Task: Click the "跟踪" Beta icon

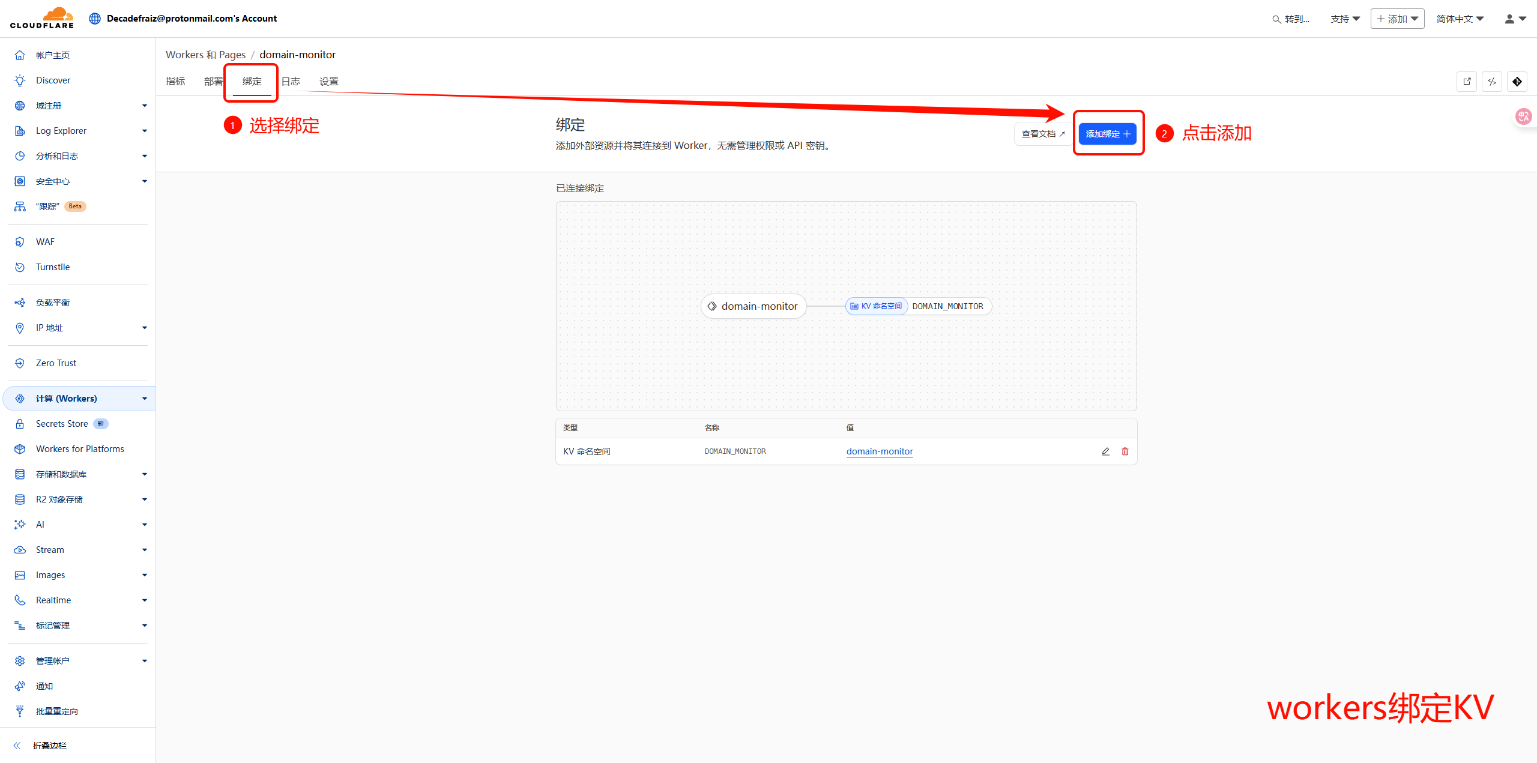Action: click(20, 207)
